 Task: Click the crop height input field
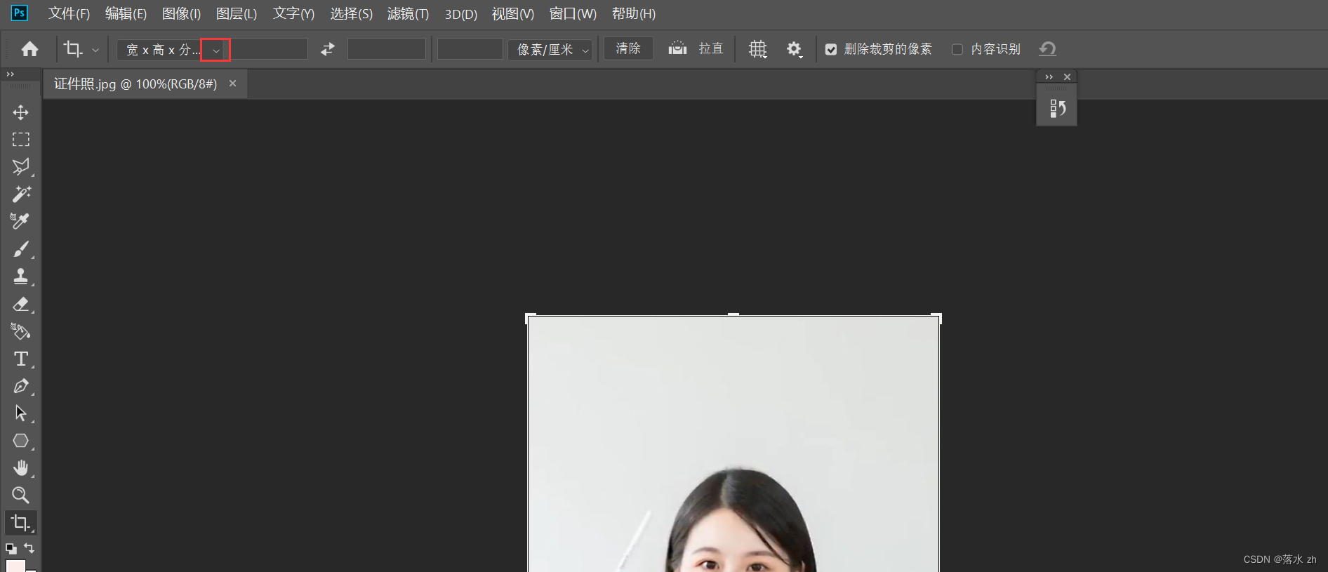pos(387,49)
